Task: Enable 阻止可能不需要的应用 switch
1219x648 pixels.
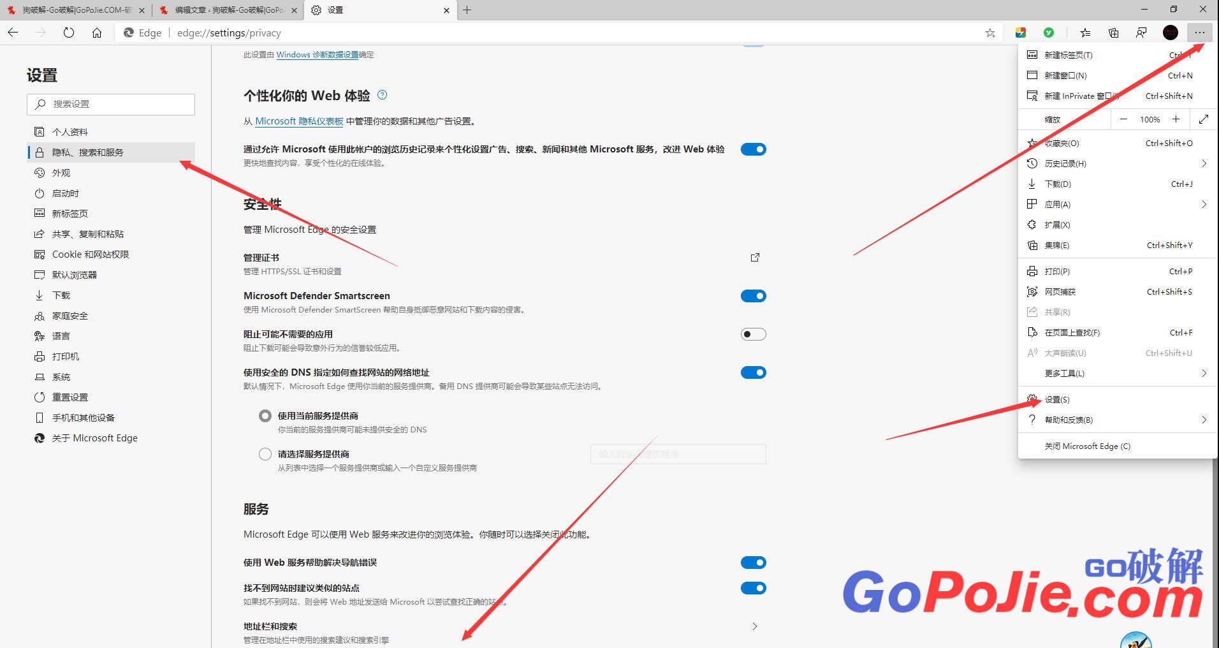Action: tap(753, 334)
